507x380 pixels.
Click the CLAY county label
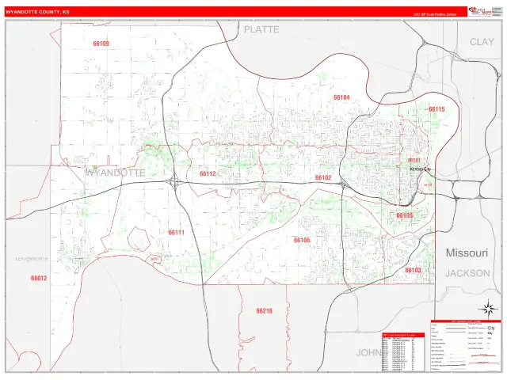[482, 42]
